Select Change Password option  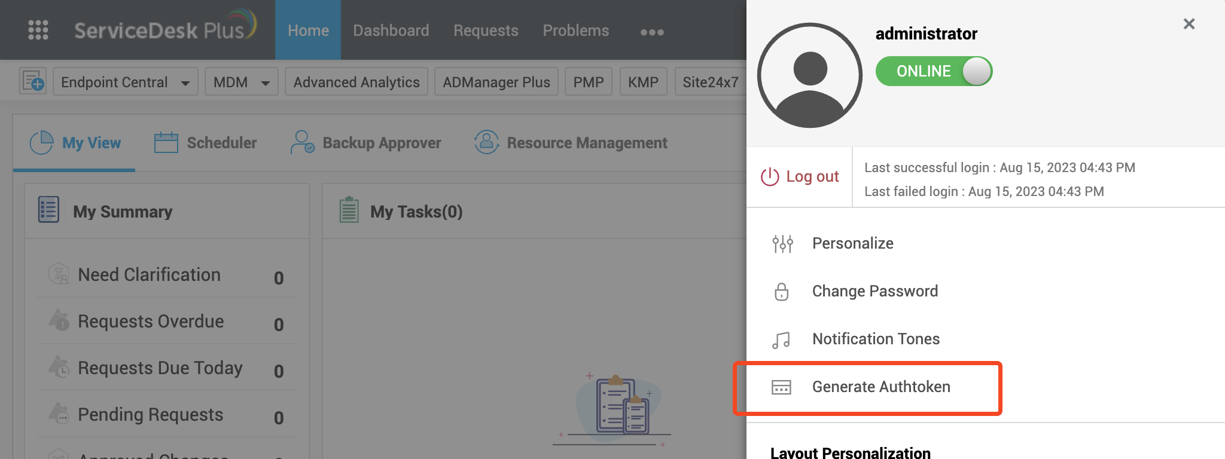[875, 291]
